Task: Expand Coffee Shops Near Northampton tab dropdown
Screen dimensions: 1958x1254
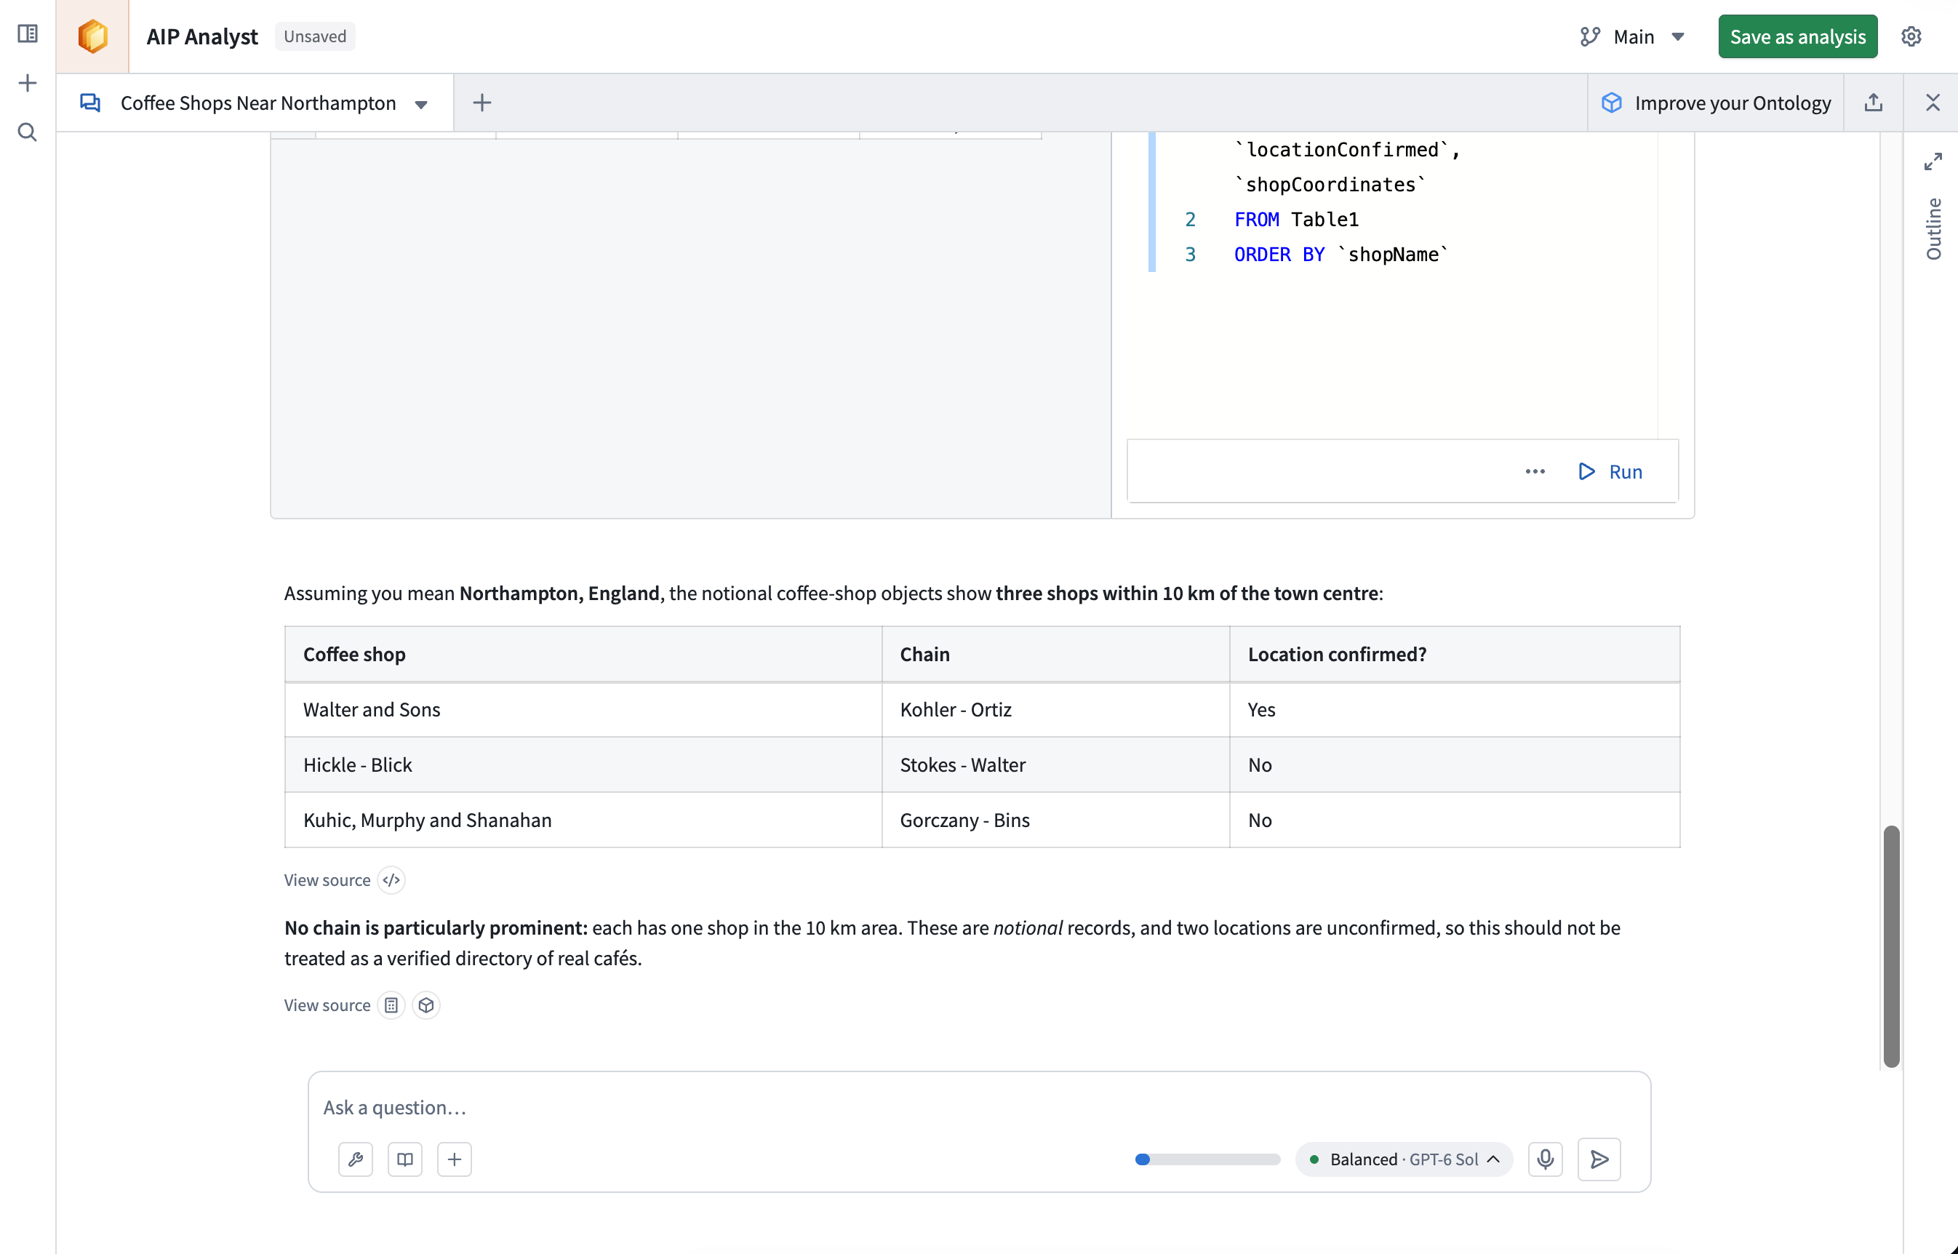Action: tap(421, 104)
